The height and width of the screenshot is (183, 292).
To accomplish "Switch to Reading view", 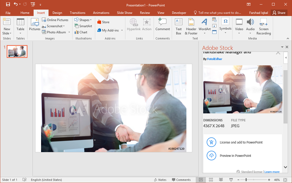I will (221, 180).
